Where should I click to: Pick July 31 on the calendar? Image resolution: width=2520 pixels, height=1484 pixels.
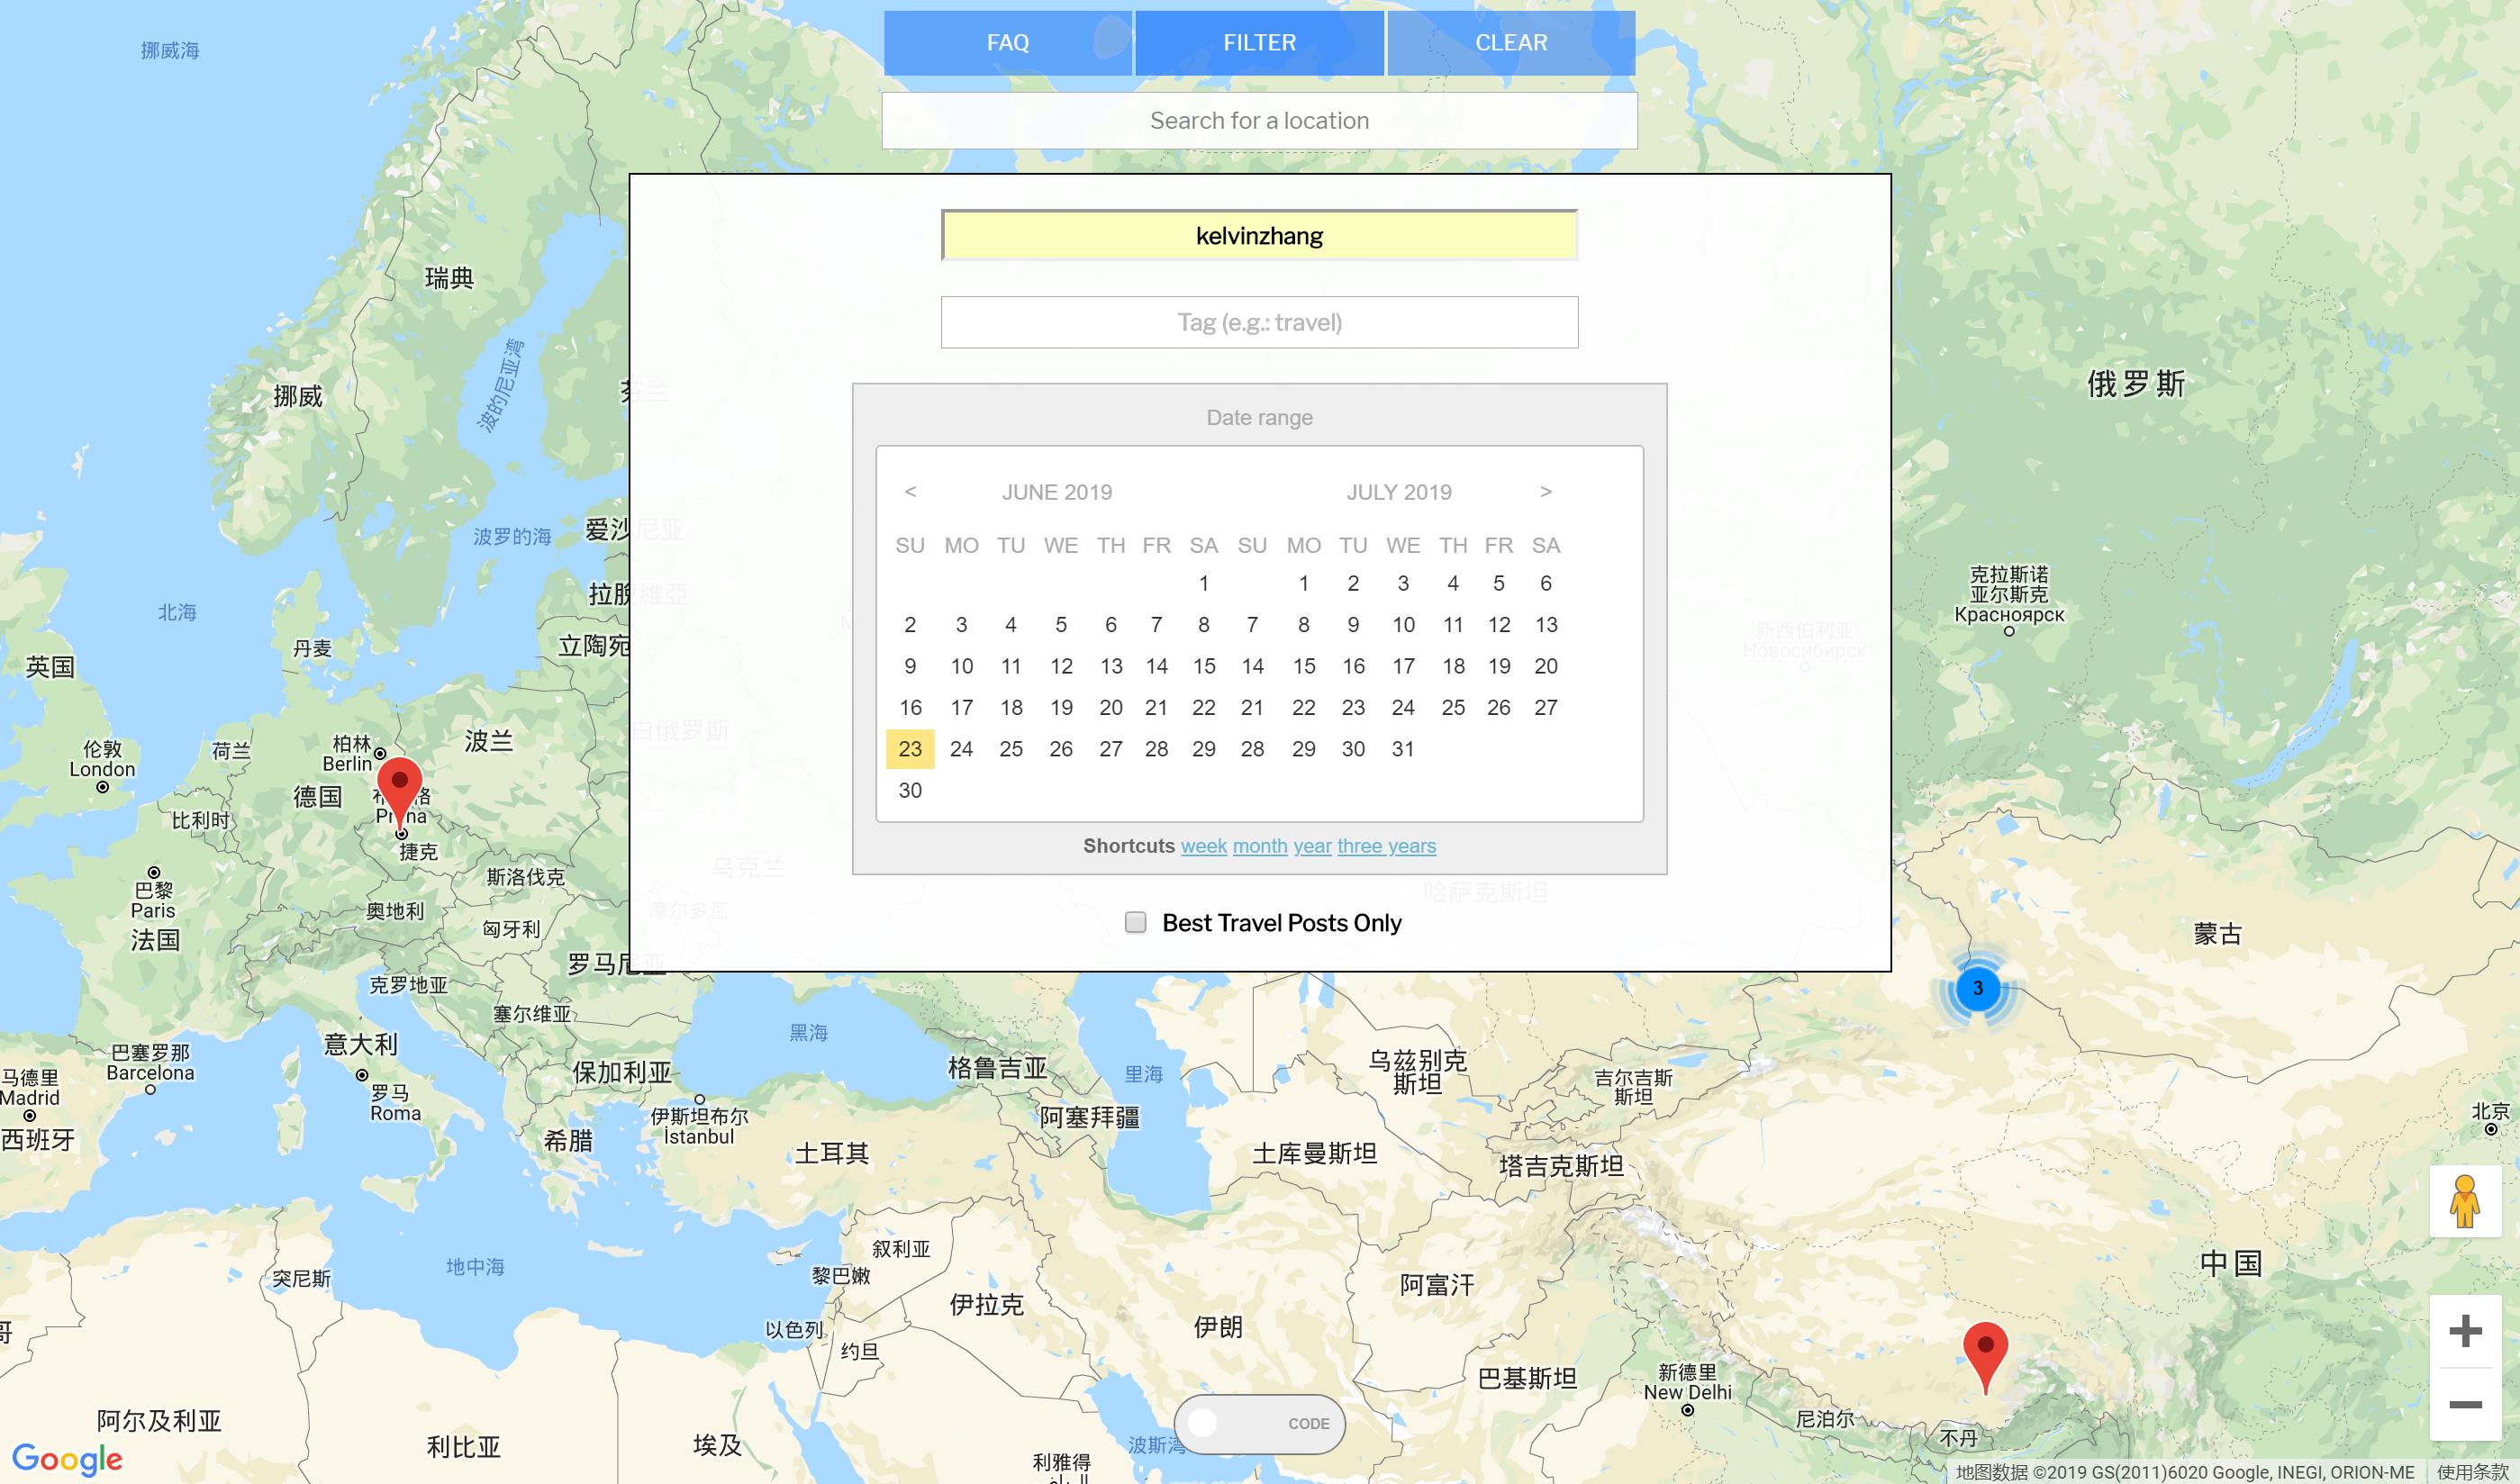pyautogui.click(x=1402, y=749)
